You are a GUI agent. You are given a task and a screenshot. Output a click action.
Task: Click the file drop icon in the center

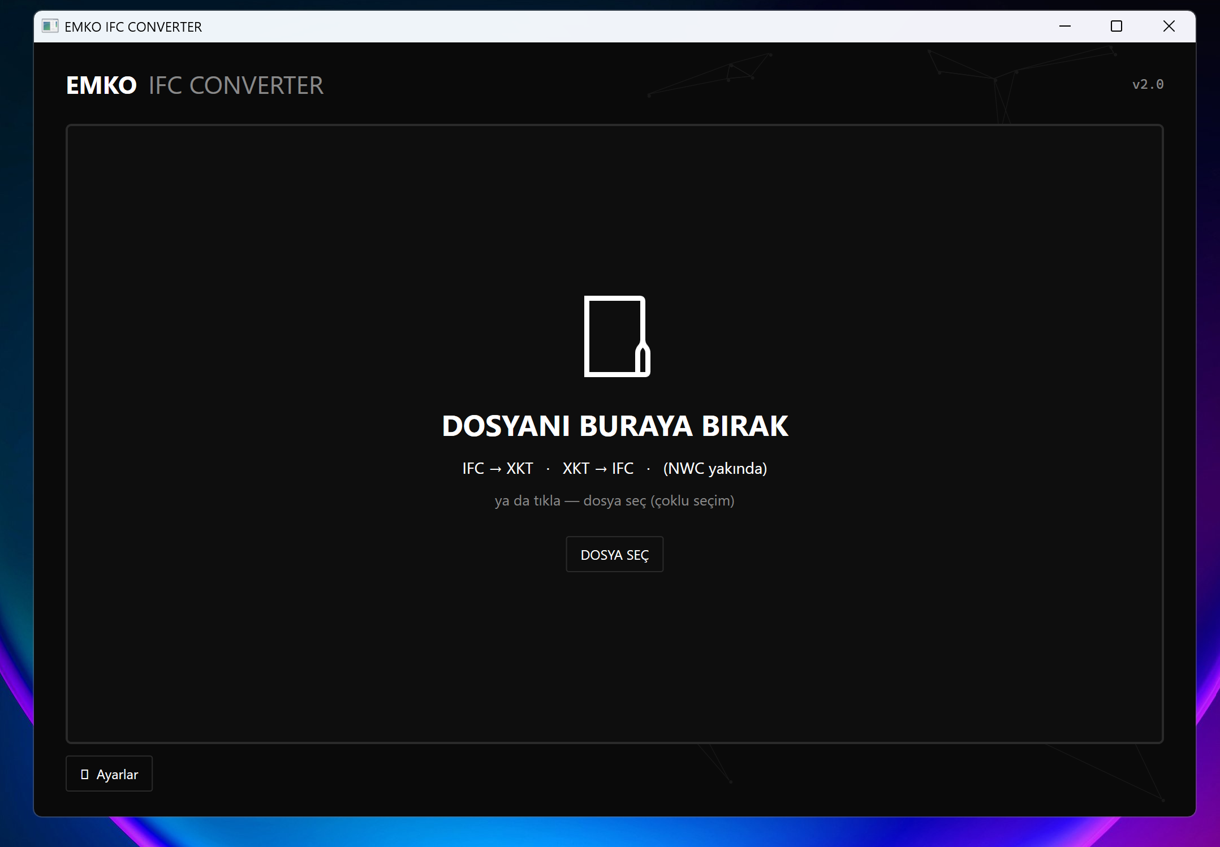(x=617, y=336)
